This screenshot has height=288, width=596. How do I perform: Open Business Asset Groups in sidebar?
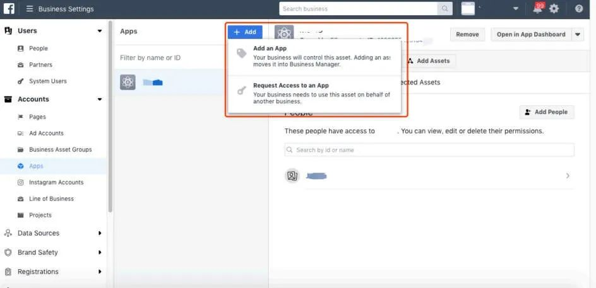[x=61, y=149]
